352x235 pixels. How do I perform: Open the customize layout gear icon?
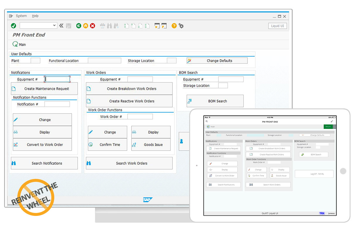coord(181,26)
